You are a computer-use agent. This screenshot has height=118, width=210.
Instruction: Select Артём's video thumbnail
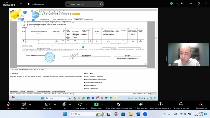188,54
